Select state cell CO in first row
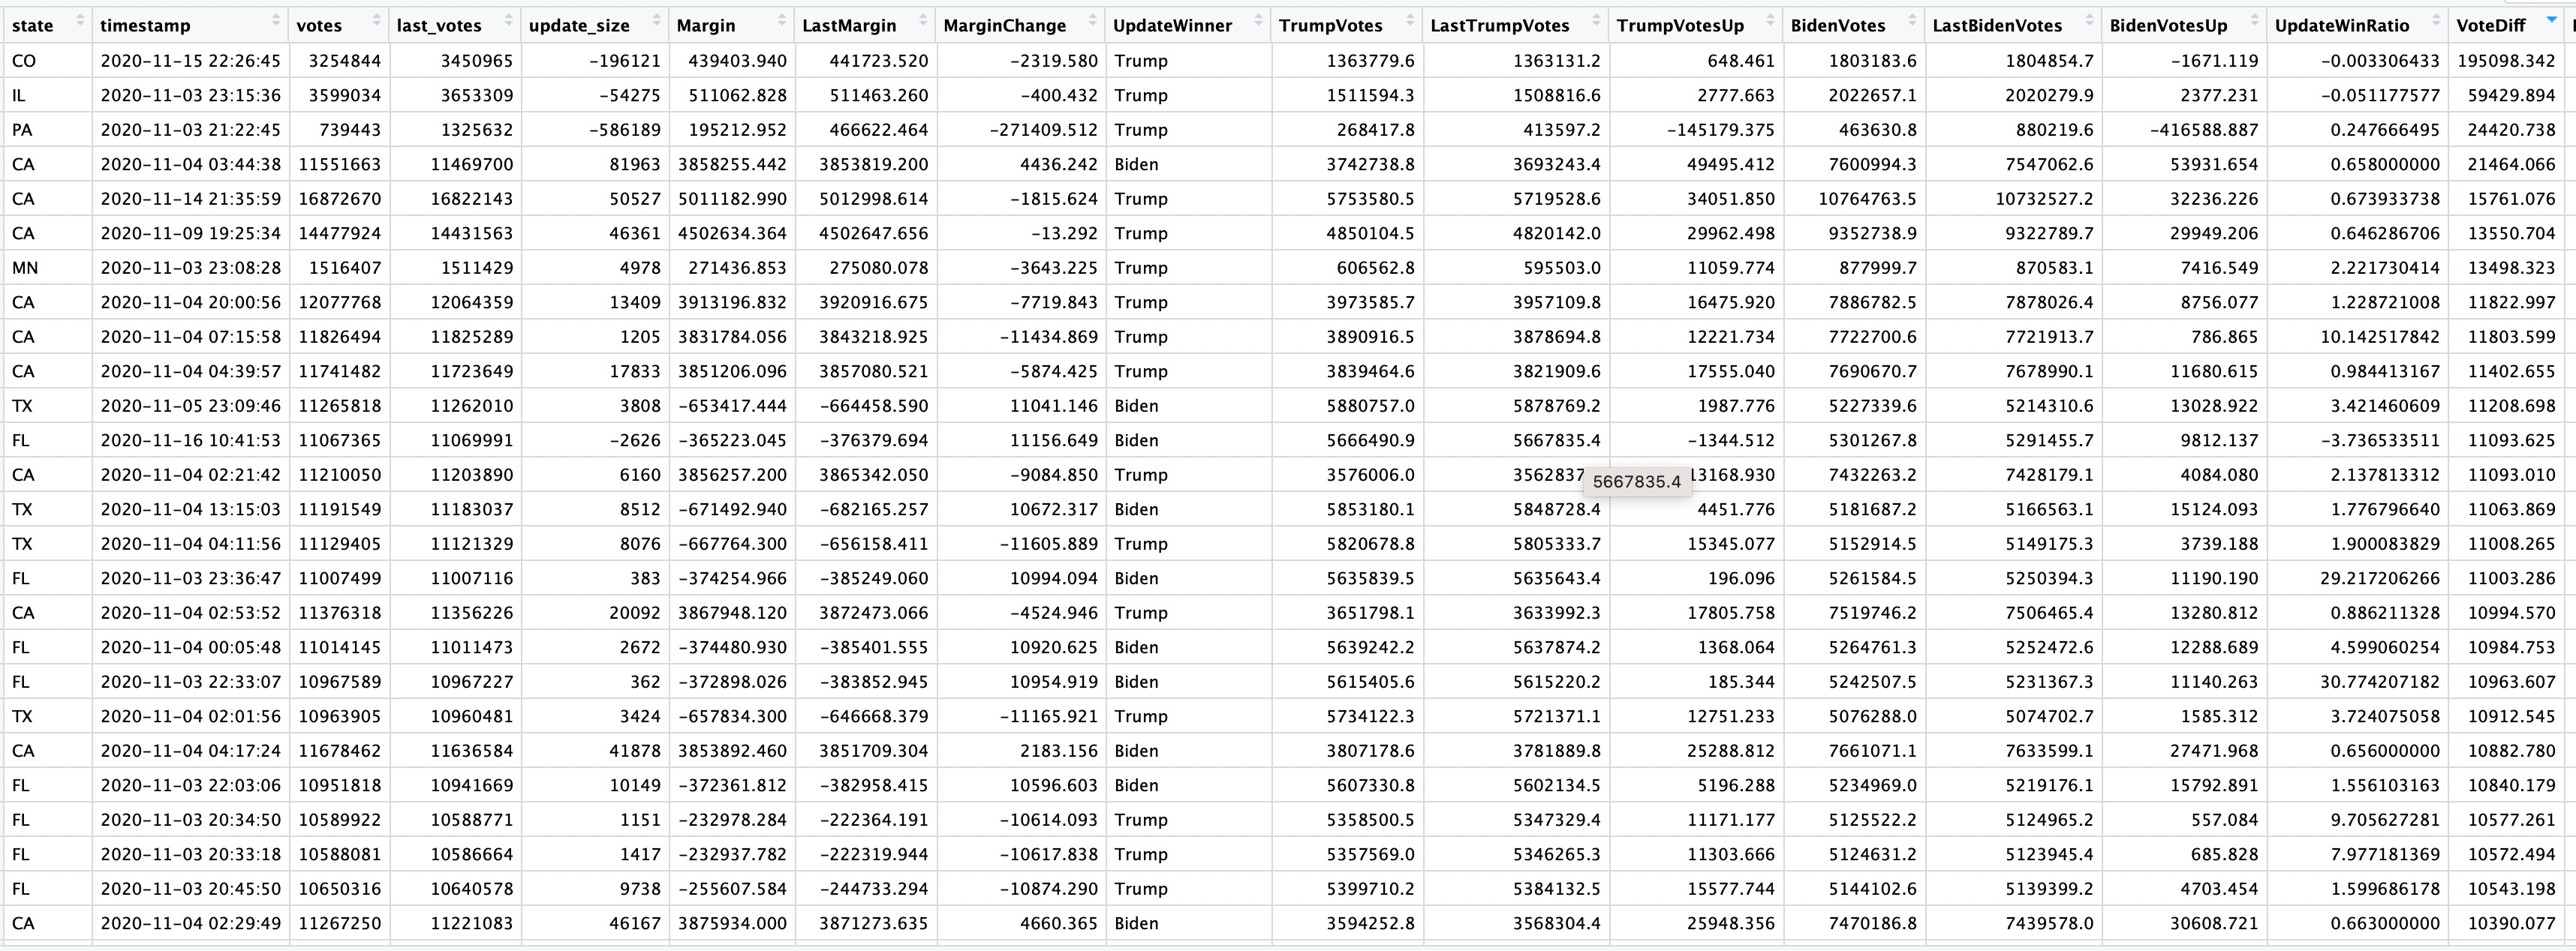2576x951 pixels. [24, 61]
